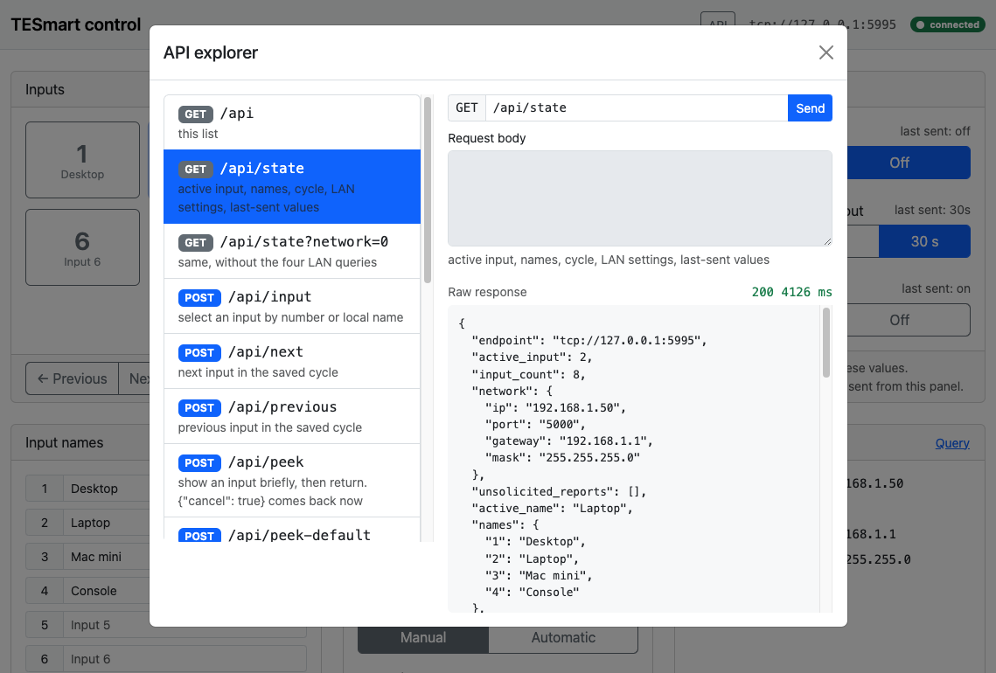The height and width of the screenshot is (673, 996).
Task: Click the "ip": "192.168.1.50" response line
Action: point(555,407)
